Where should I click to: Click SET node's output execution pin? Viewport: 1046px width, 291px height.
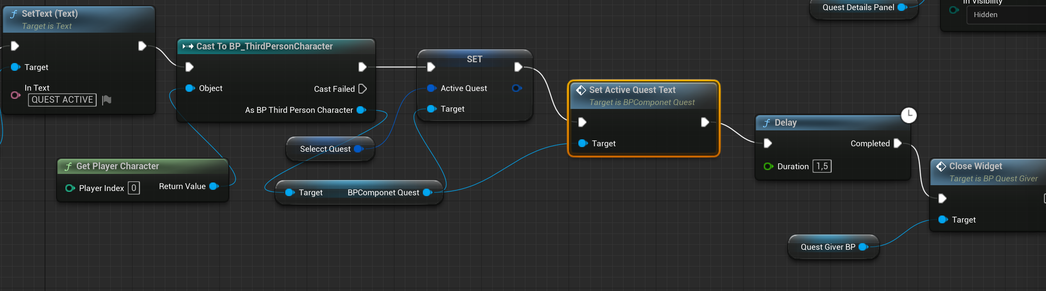(518, 67)
